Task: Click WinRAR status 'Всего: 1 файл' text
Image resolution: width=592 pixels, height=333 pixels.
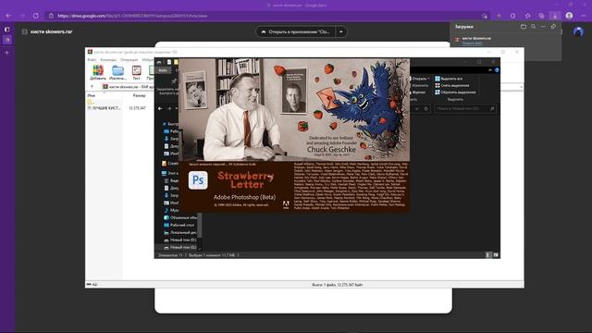Action: coord(338,285)
